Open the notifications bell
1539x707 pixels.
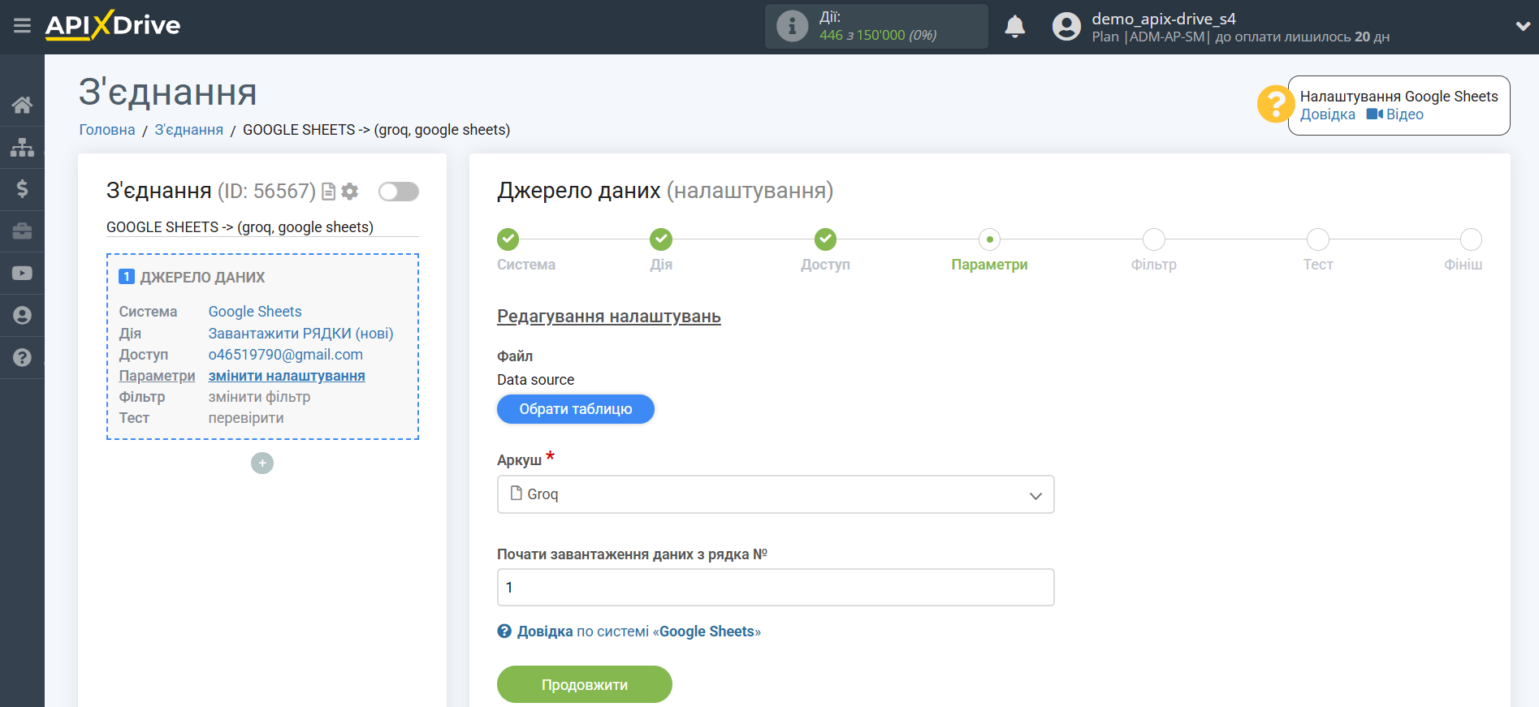click(1015, 27)
